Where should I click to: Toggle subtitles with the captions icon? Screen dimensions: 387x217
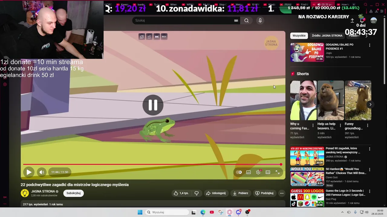coord(249,172)
